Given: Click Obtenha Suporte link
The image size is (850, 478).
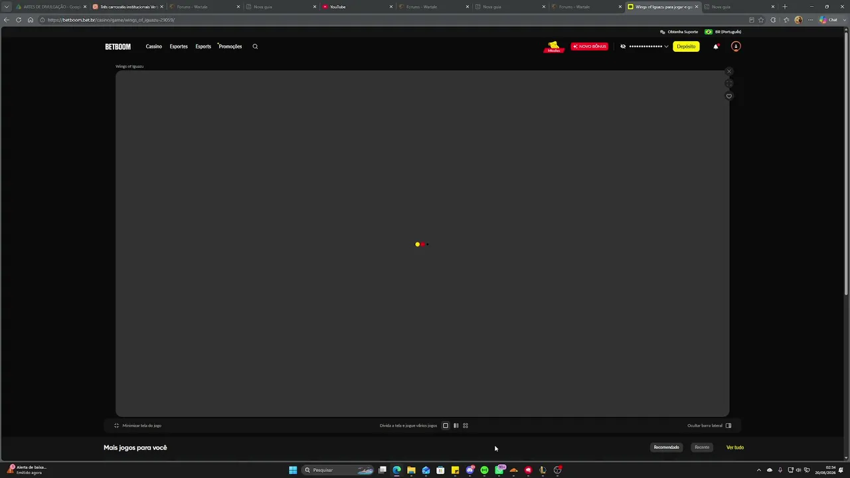Looking at the screenshot, I should point(679,32).
